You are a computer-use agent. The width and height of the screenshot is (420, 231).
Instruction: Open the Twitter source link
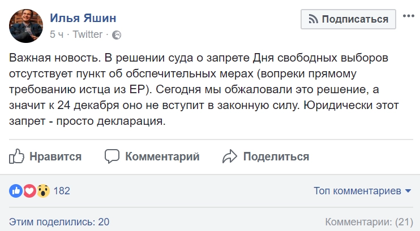coord(87,34)
